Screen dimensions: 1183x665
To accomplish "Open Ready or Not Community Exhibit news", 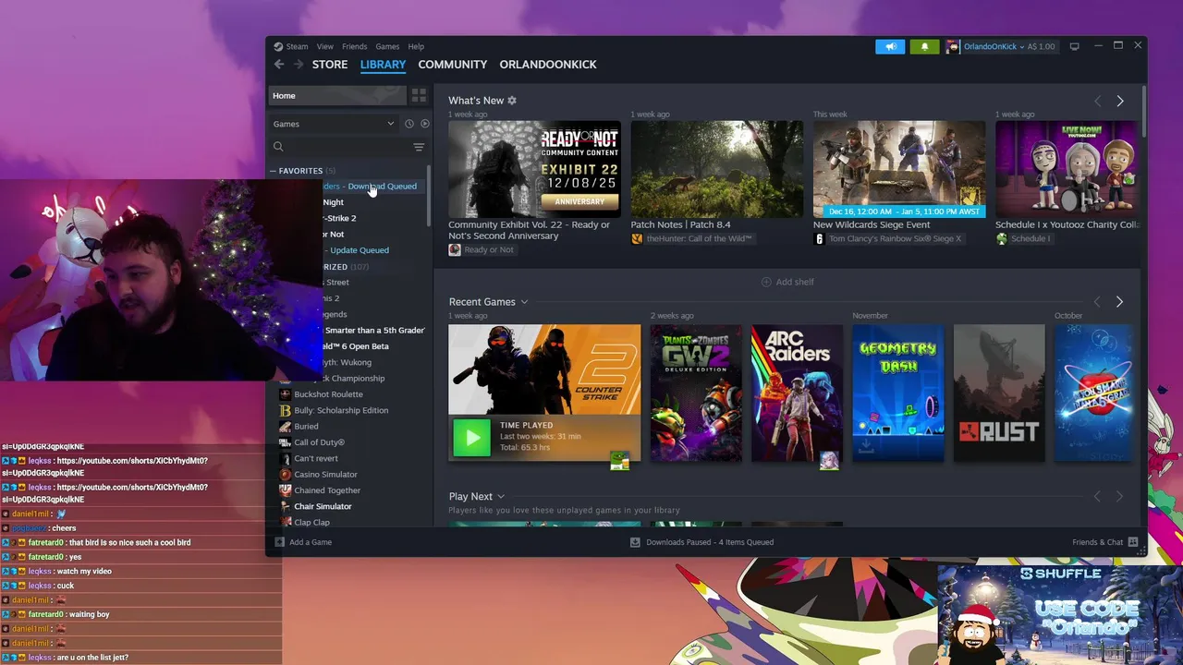I will [534, 169].
